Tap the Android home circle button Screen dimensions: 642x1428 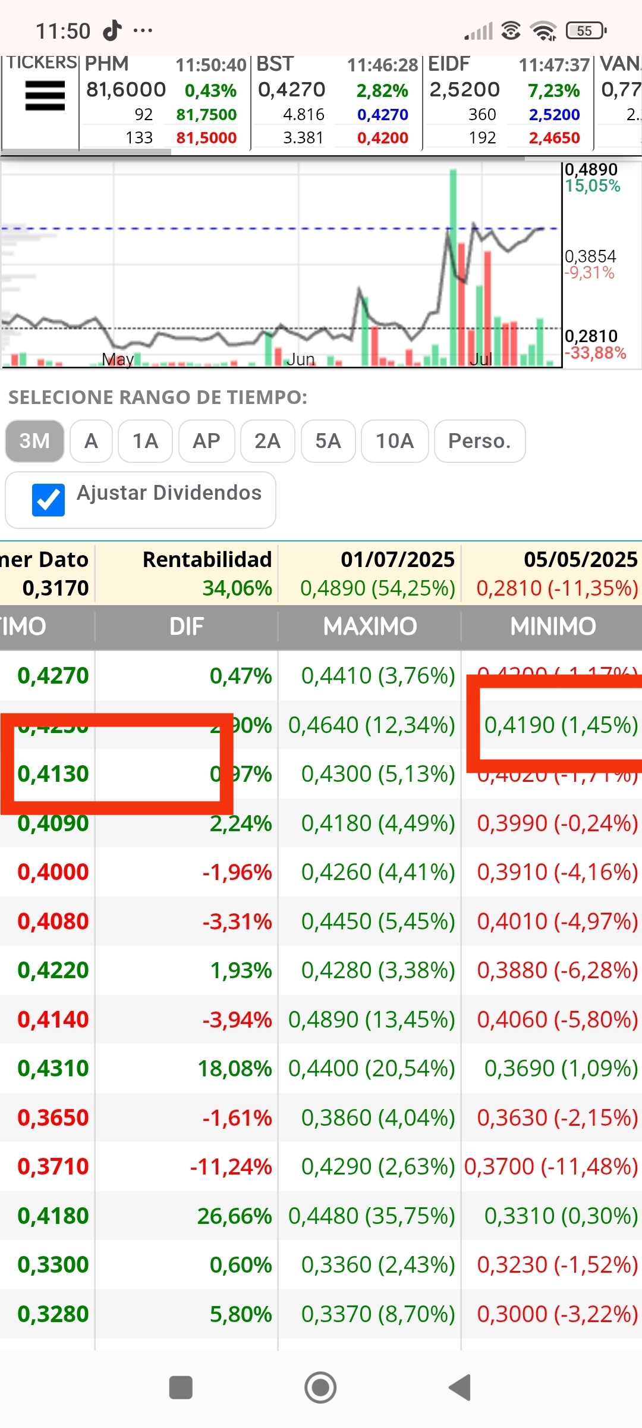pos(320,1388)
